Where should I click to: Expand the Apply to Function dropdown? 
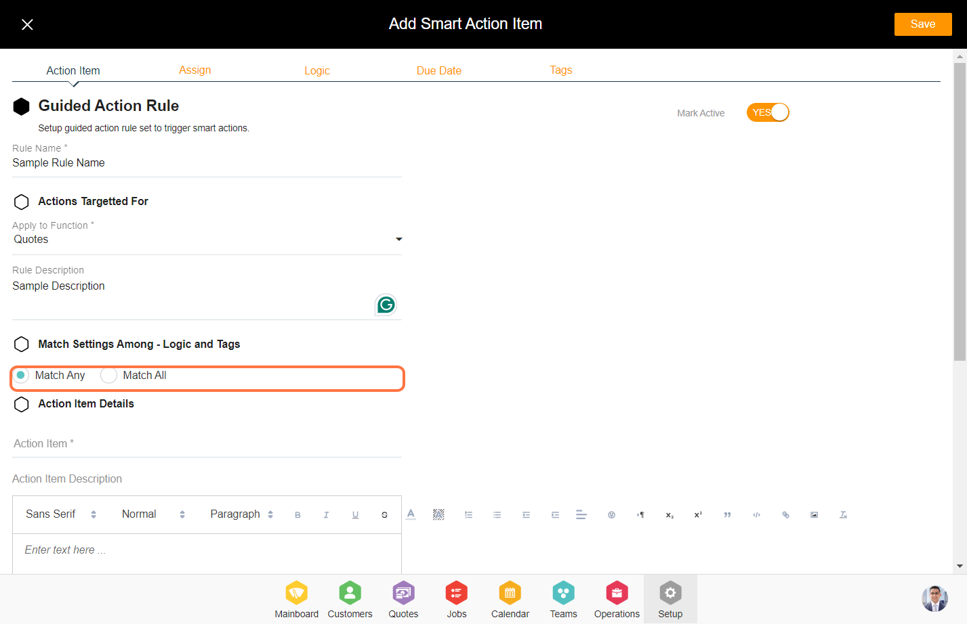tap(207, 240)
